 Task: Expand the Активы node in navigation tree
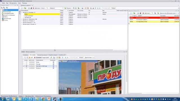1,10
